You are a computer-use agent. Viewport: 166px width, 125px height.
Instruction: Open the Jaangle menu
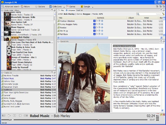pyautogui.click(x=85, y=7)
